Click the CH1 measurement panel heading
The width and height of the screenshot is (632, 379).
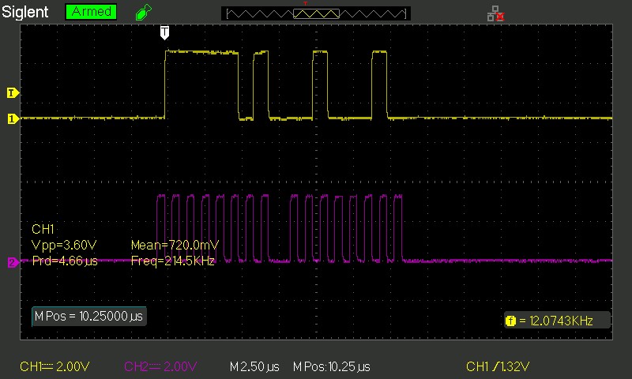[40, 228]
